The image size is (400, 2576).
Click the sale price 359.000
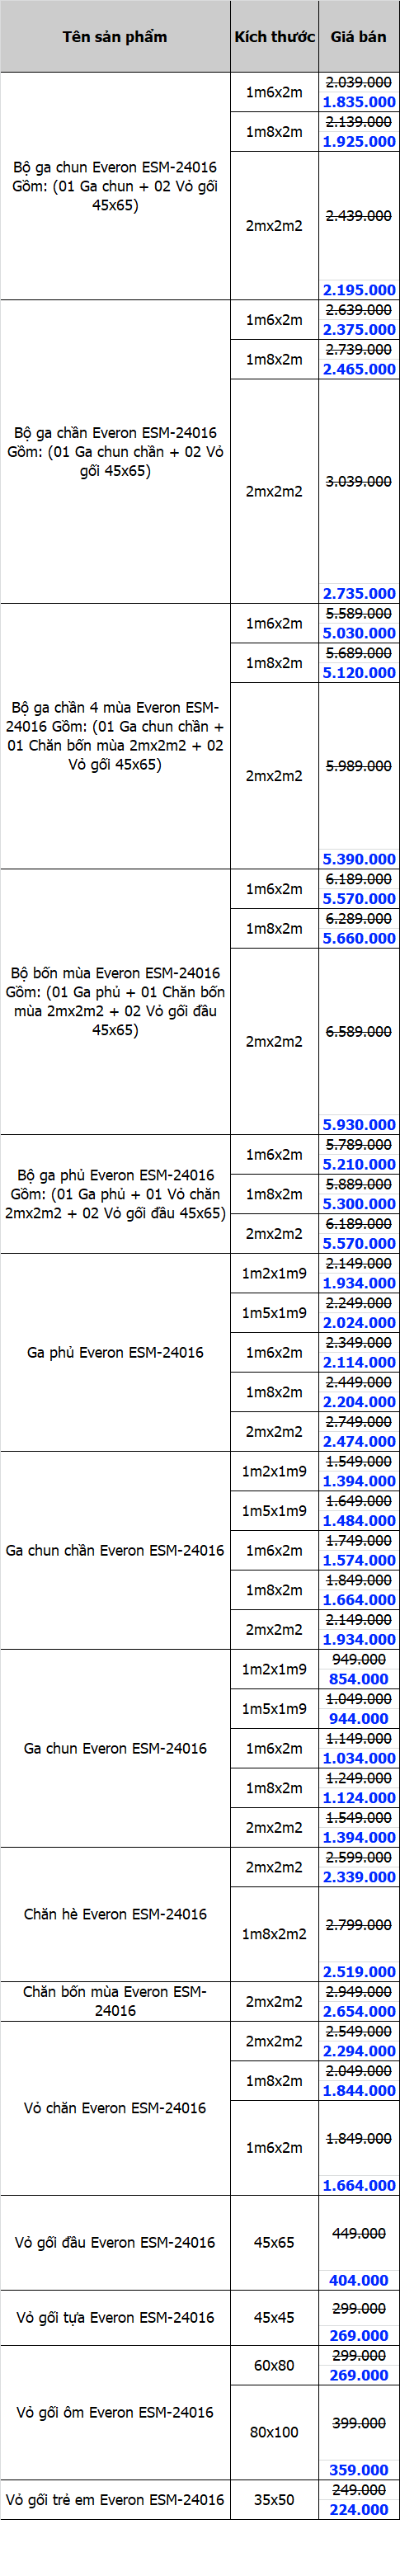359,2470
